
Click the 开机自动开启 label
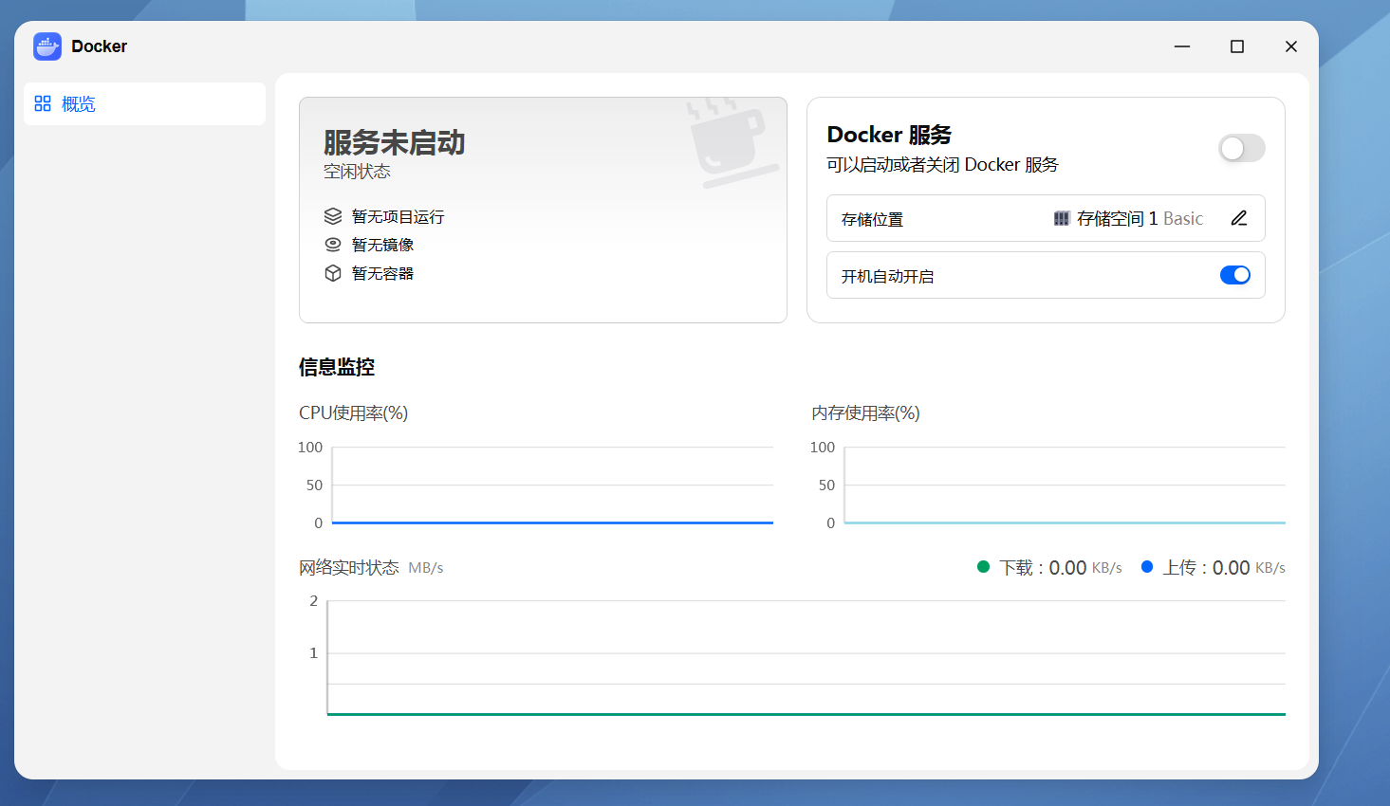pos(887,276)
